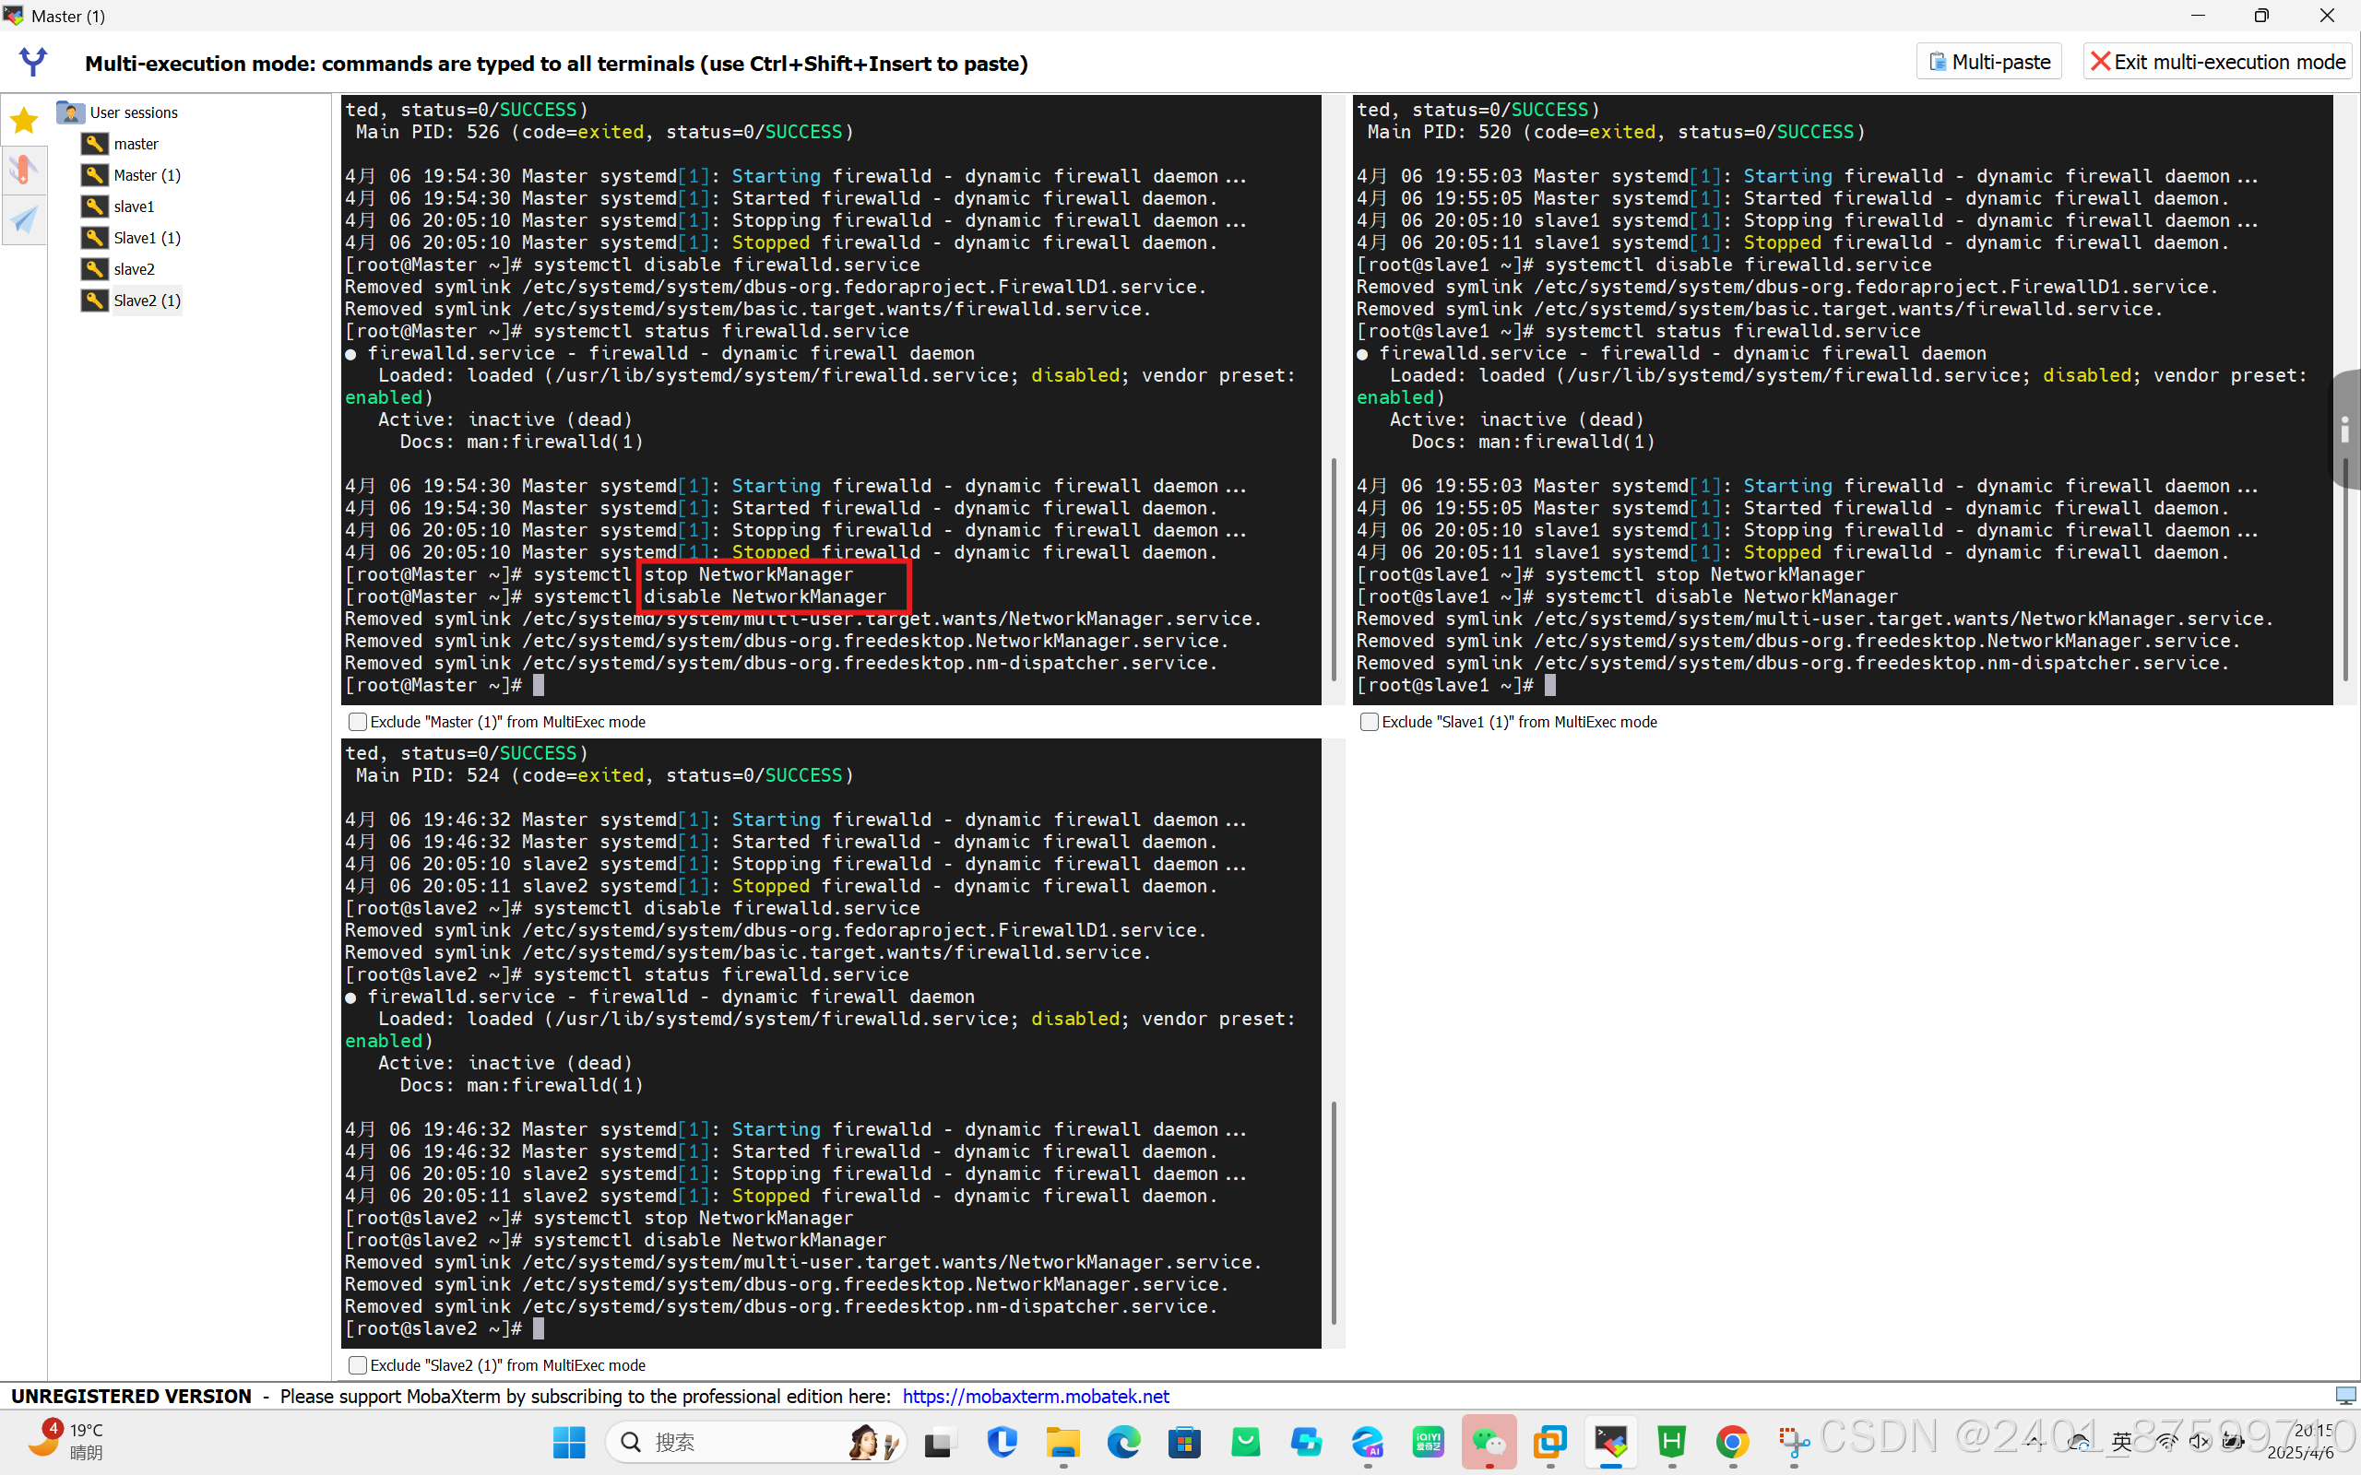The height and width of the screenshot is (1475, 2361).
Task: Open Google Chrome from the taskbar
Action: (x=1733, y=1442)
